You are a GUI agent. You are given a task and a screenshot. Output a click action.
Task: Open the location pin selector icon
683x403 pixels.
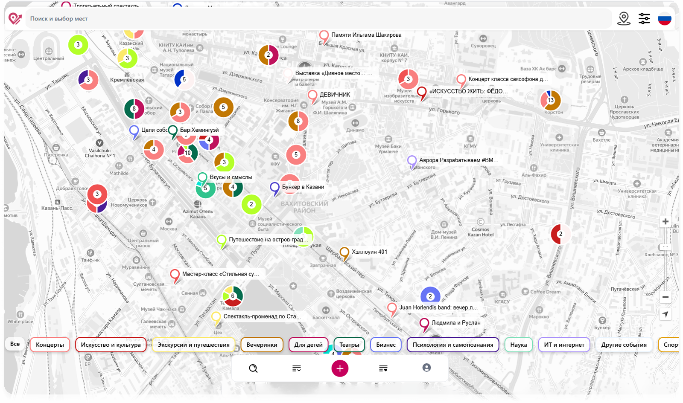(x=624, y=18)
